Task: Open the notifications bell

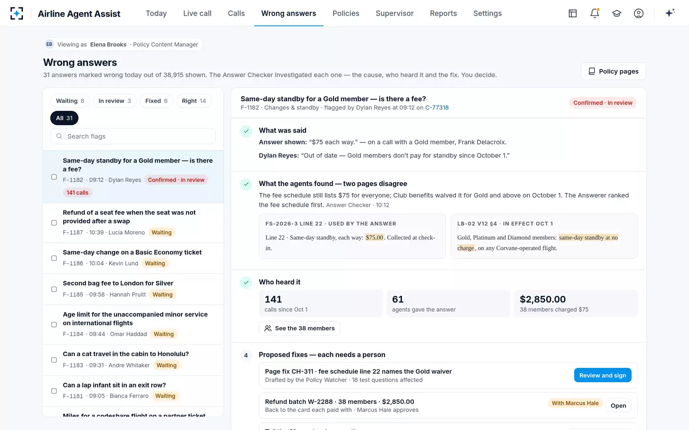Action: click(595, 13)
